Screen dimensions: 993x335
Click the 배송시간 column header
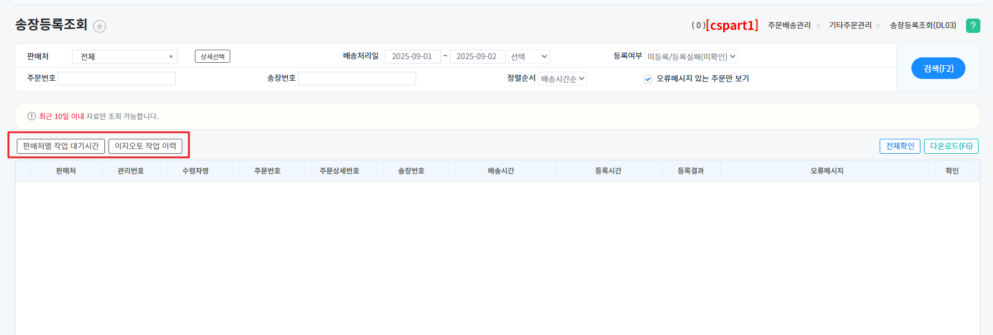[501, 171]
